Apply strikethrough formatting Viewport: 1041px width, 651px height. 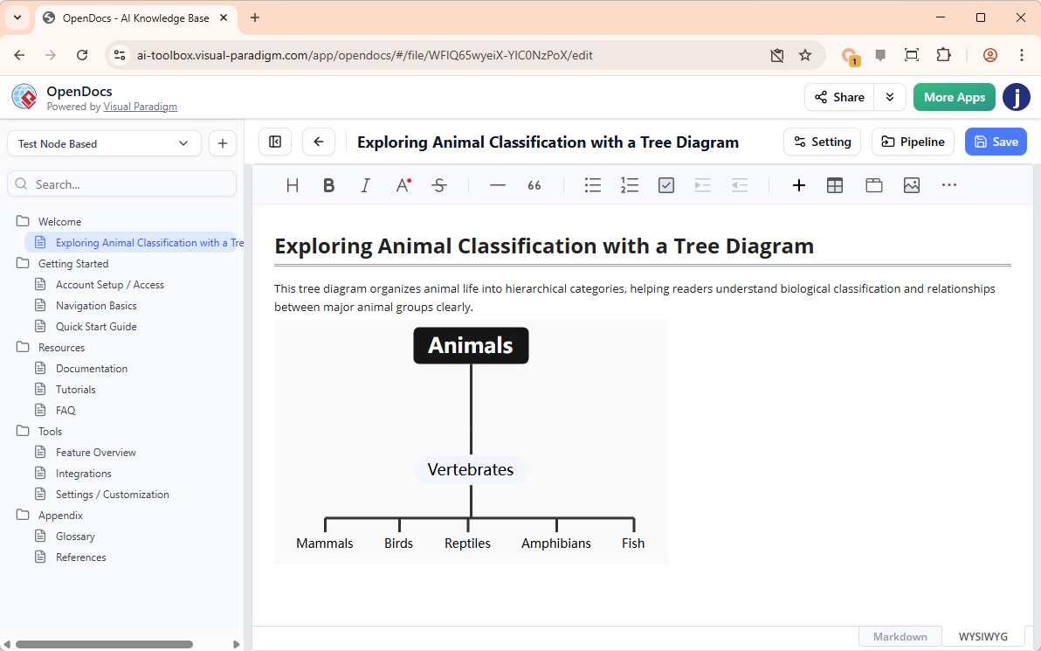pos(439,185)
